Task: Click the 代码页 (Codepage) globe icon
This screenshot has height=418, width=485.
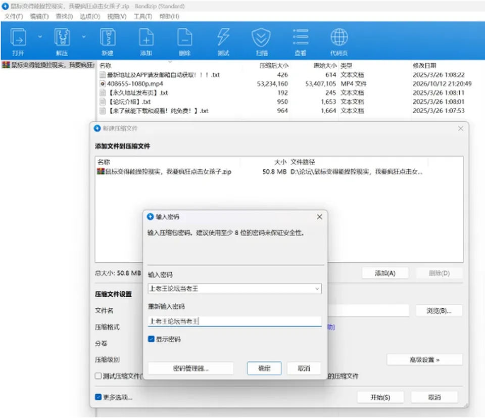Action: pyautogui.click(x=339, y=37)
